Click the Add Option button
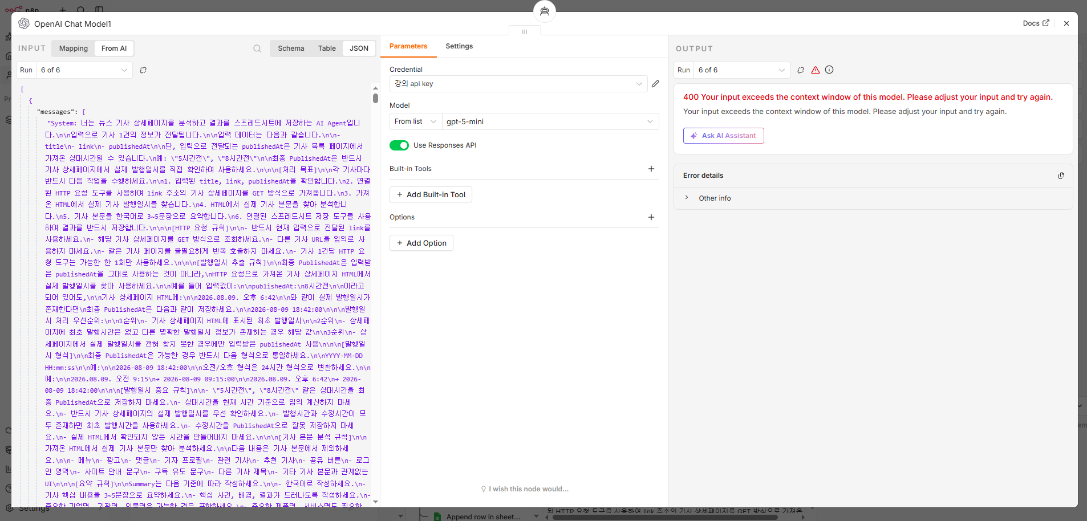This screenshot has height=521, width=1087. click(421, 243)
